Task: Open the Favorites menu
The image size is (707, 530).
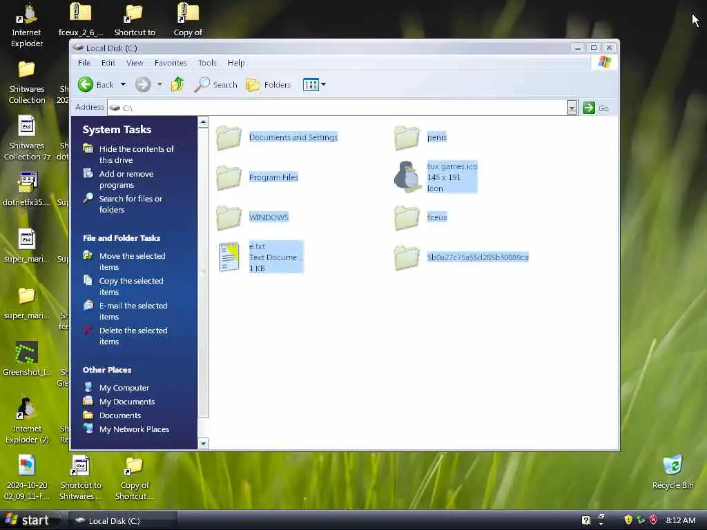Action: pyautogui.click(x=171, y=63)
